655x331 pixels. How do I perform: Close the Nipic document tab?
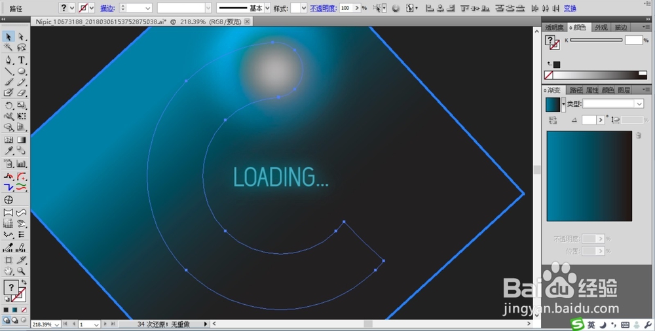(x=248, y=22)
